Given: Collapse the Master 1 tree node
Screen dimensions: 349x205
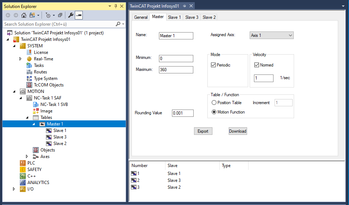Looking at the screenshot, I should pos(34,124).
